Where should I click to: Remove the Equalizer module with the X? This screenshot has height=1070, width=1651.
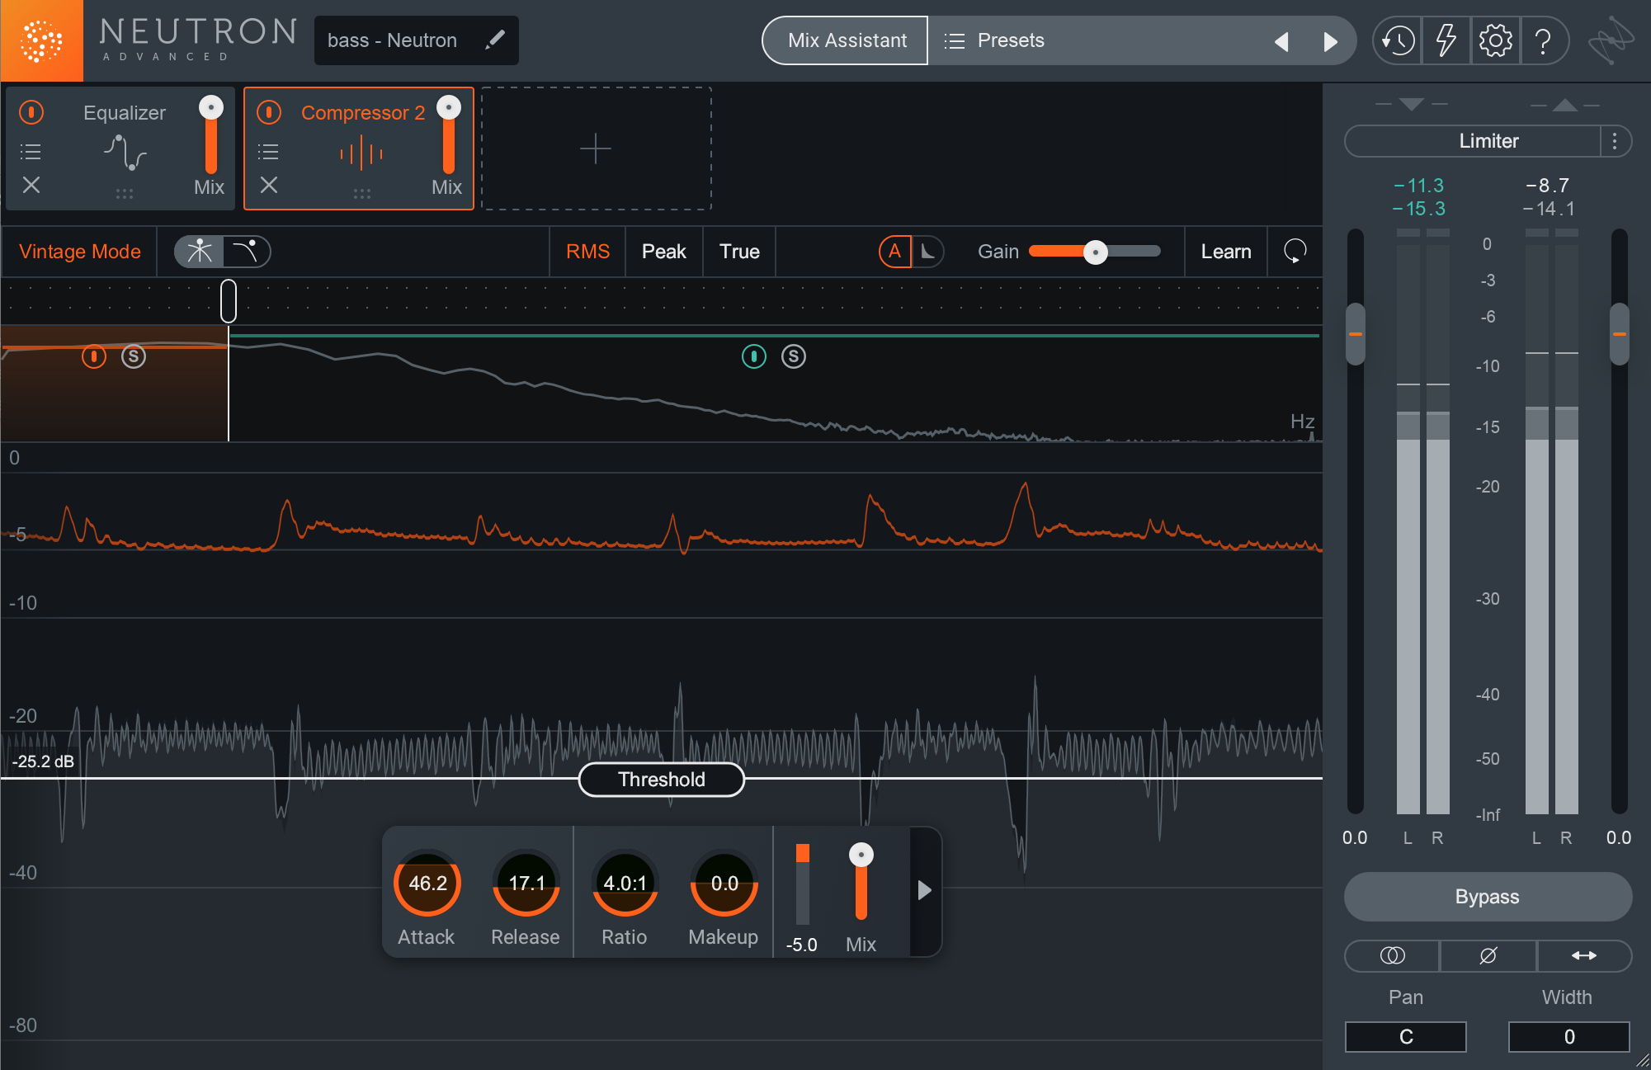(31, 185)
